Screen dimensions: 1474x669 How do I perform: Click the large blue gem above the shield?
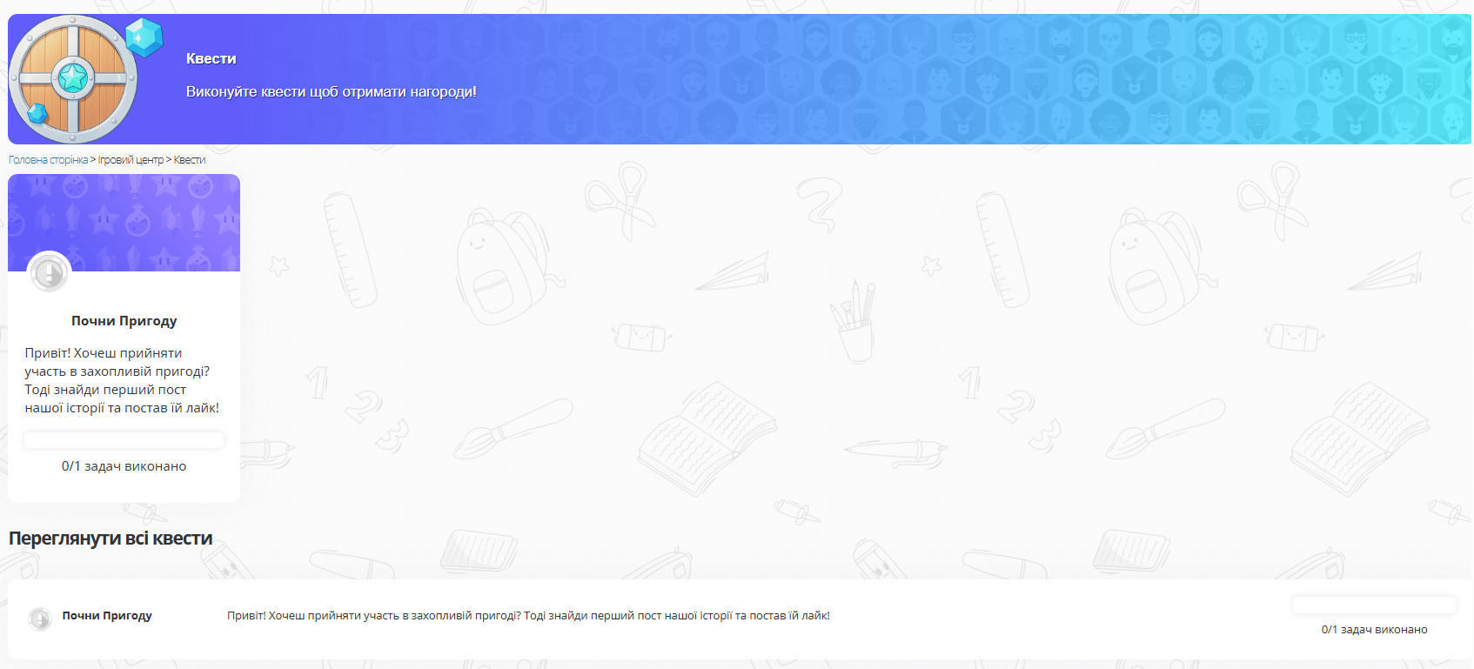143,37
